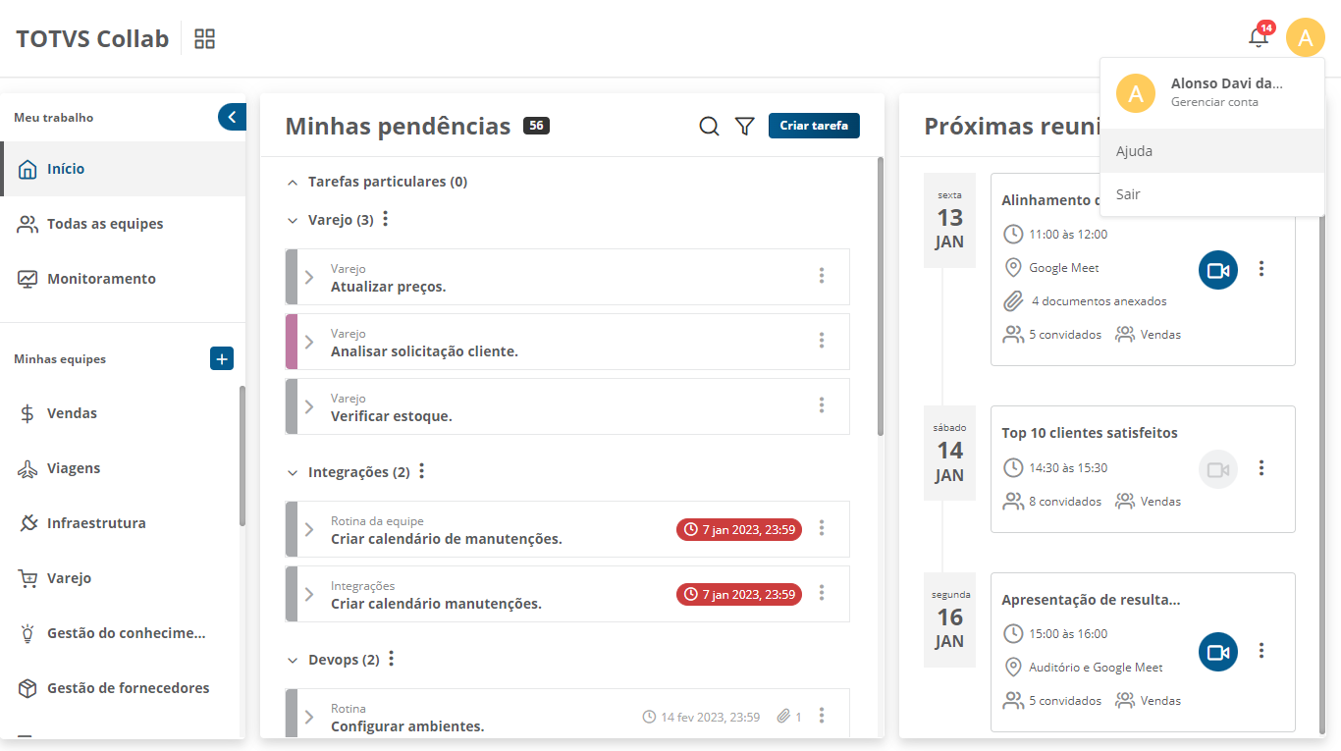Select Ajuda in the account menu
This screenshot has width=1341, height=751.
(1134, 151)
